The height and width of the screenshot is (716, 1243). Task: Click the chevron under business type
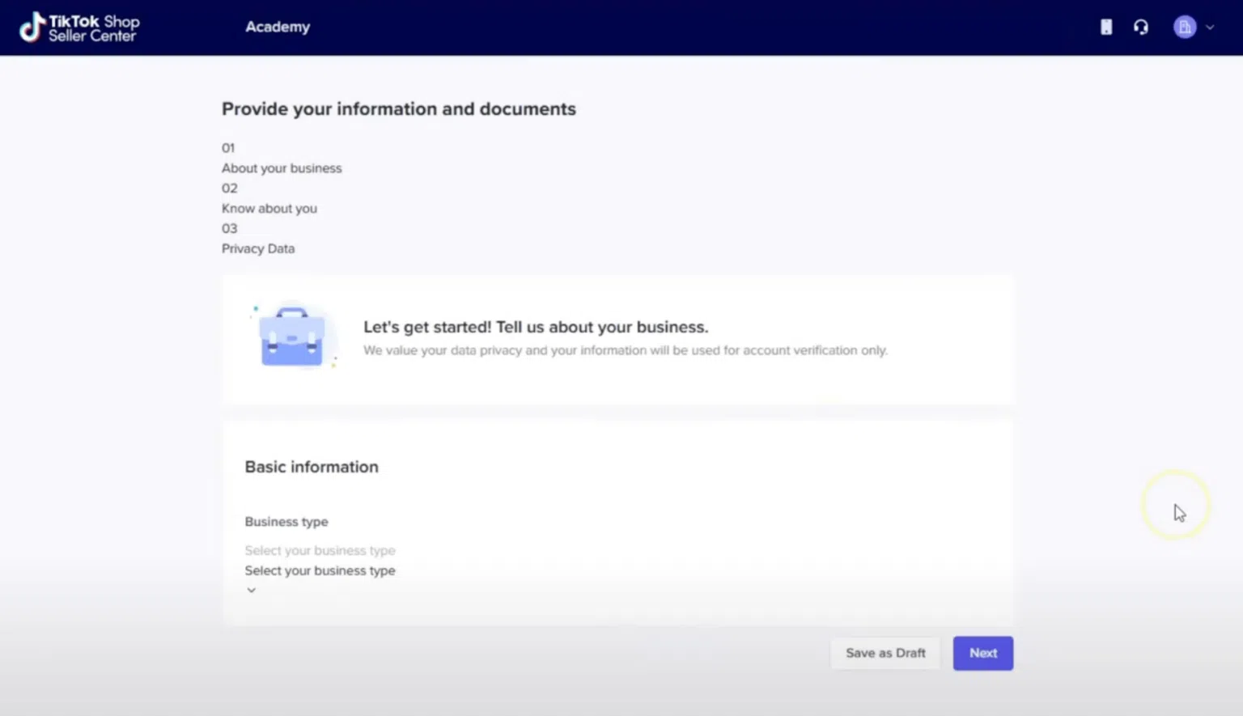pos(251,591)
